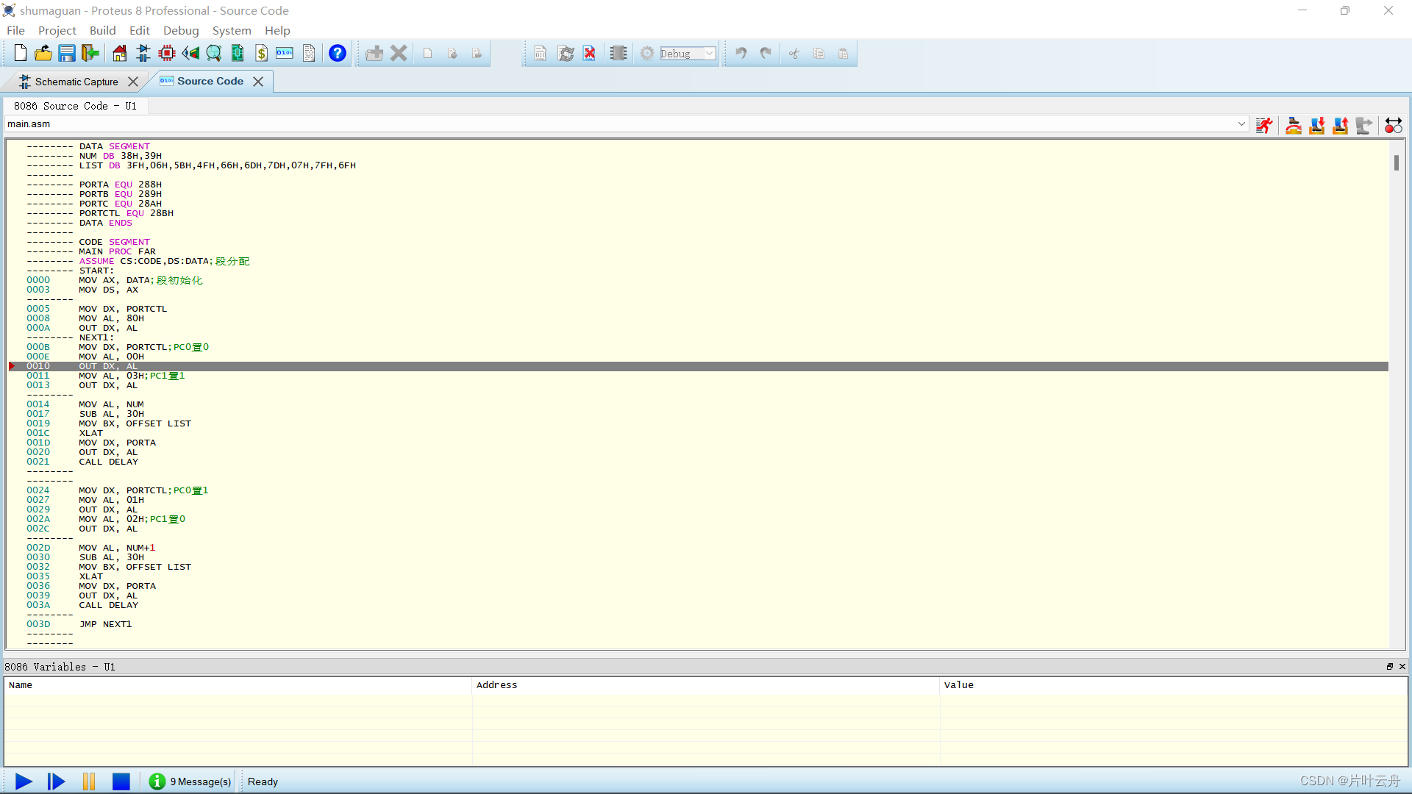Click the Build menu item
Image resolution: width=1412 pixels, height=794 pixels.
(x=103, y=30)
